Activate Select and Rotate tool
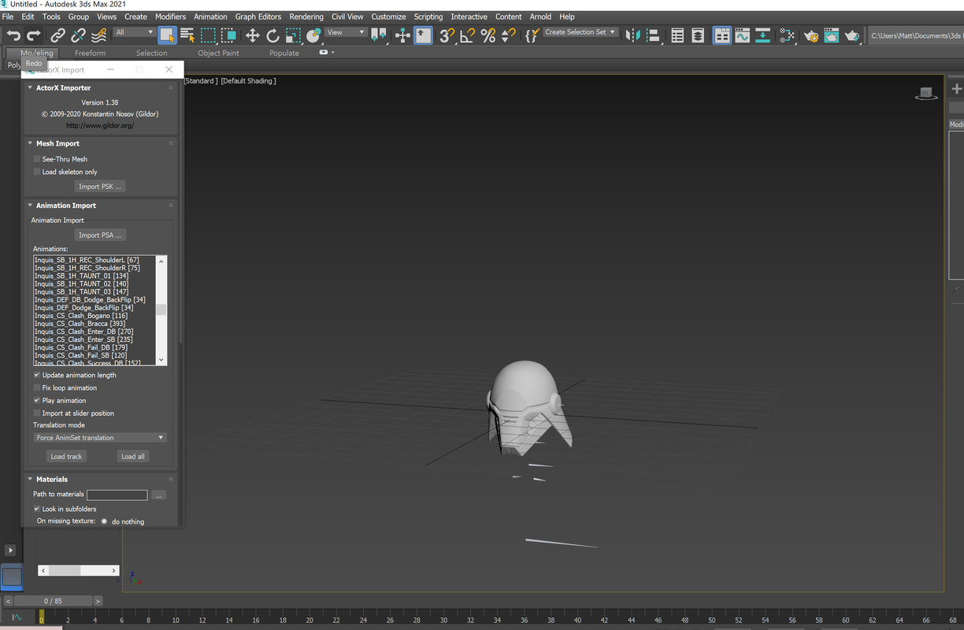964x630 pixels. pos(273,35)
